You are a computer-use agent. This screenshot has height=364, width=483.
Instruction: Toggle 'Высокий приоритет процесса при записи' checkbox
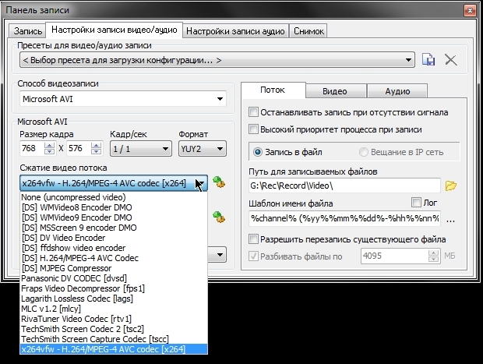tap(253, 129)
